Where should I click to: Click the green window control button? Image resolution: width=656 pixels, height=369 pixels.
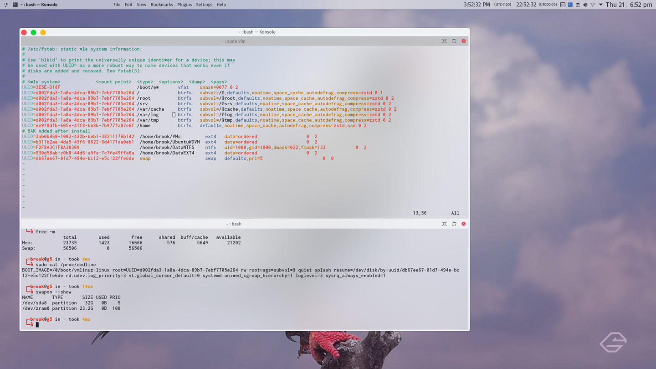pos(33,32)
